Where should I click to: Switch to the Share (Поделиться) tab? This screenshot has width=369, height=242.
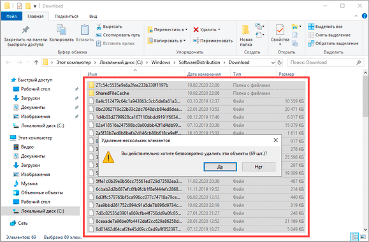point(66,16)
